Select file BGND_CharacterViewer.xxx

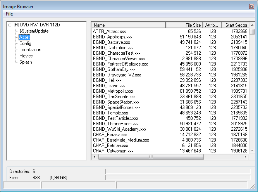click(119, 59)
